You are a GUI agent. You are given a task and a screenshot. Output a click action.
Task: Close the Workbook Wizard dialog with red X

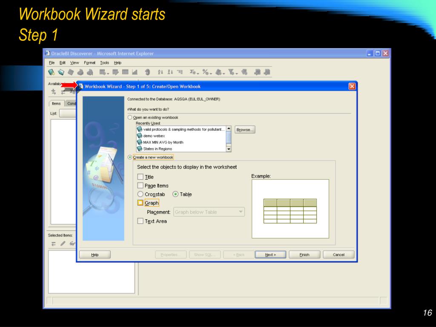[x=352, y=86]
